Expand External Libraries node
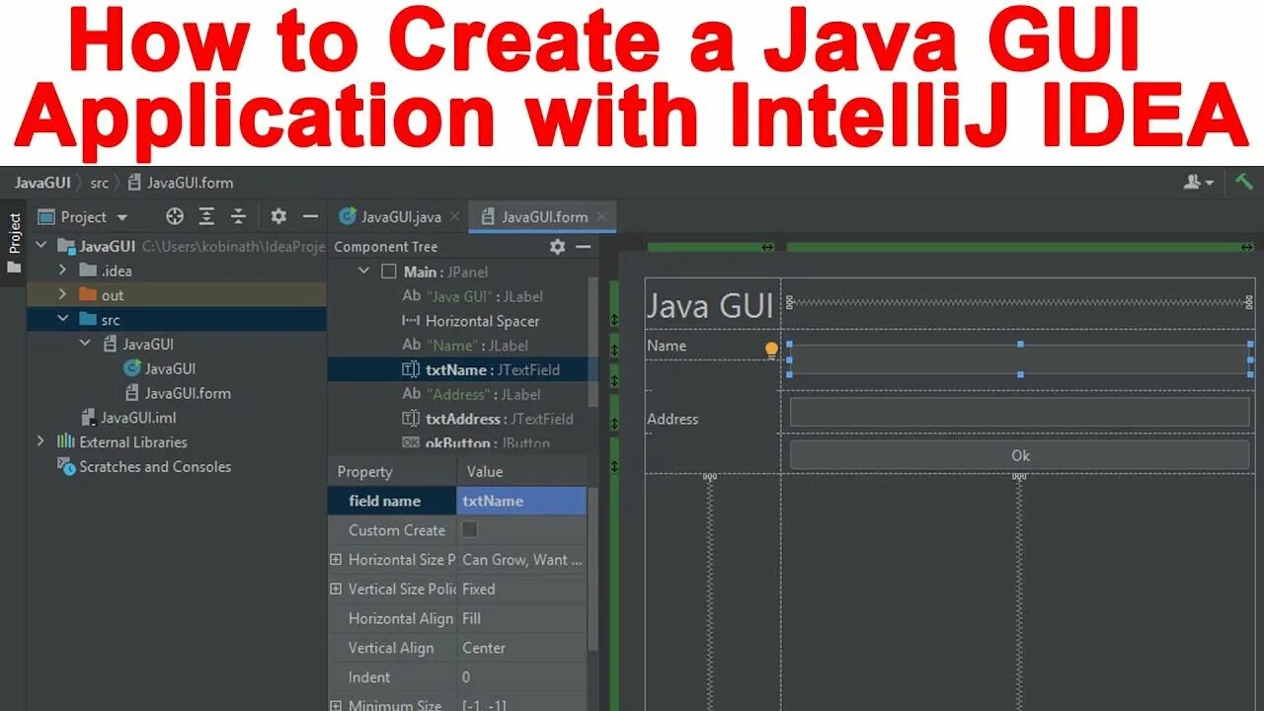The image size is (1264, 711). click(40, 441)
